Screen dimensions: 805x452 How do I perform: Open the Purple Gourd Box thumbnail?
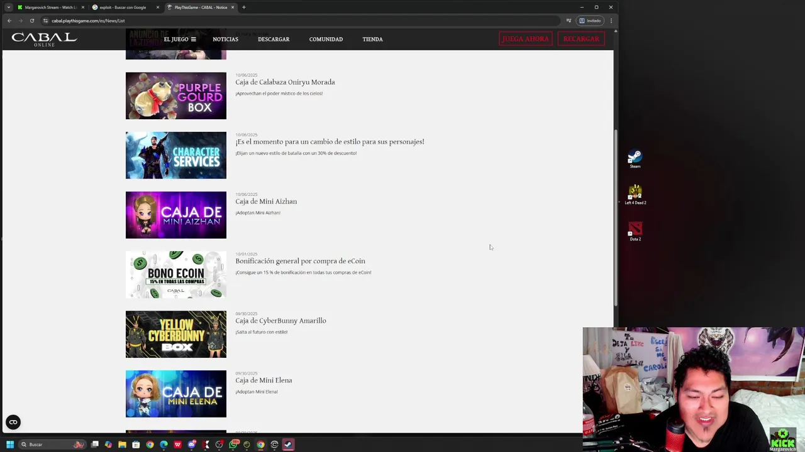pyautogui.click(x=175, y=95)
